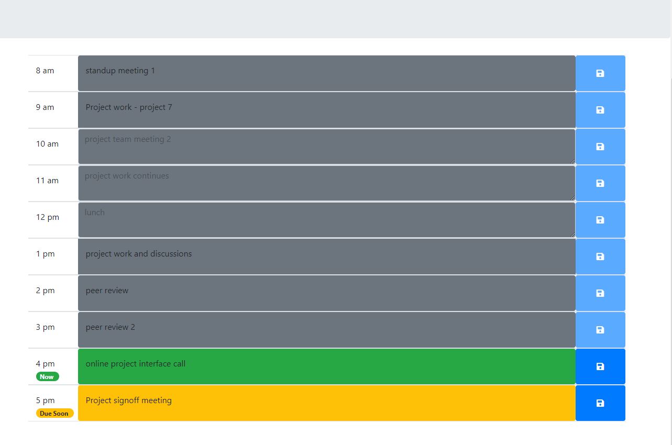
Task: Select the '12 pm' time label
Action: coord(48,217)
